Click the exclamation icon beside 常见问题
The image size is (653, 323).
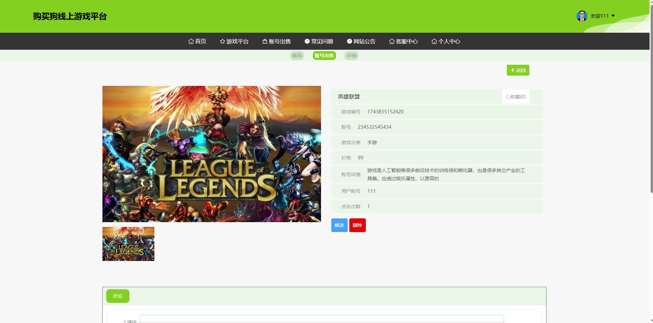[307, 41]
